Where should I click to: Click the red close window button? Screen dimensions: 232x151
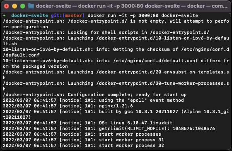coord(6,6)
